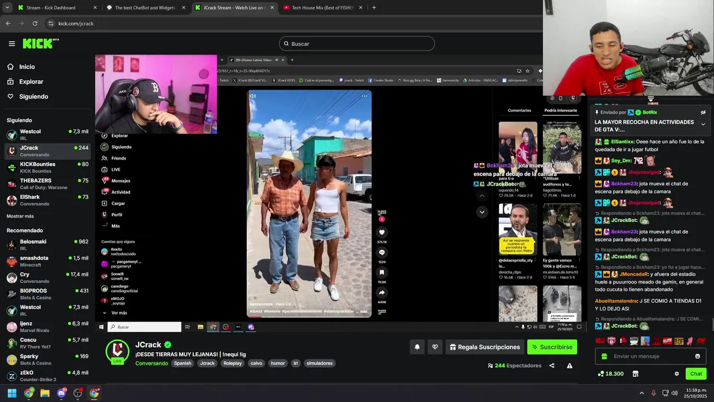The height and width of the screenshot is (402, 714).
Task: Toggle stream notifications bell
Action: (x=417, y=347)
